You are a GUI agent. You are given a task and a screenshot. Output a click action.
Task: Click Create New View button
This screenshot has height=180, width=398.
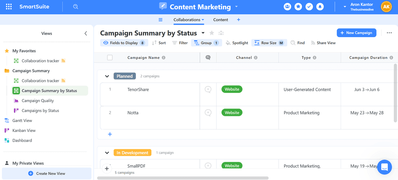(47, 173)
